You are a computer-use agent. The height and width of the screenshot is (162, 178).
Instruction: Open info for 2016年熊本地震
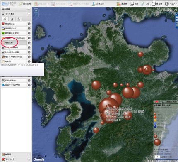click(x=29, y=52)
